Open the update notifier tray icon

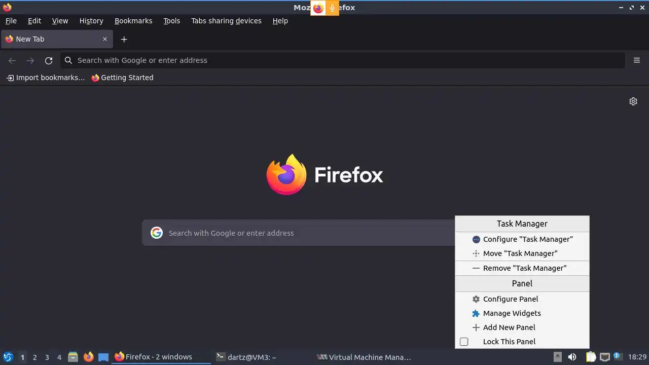617,356
